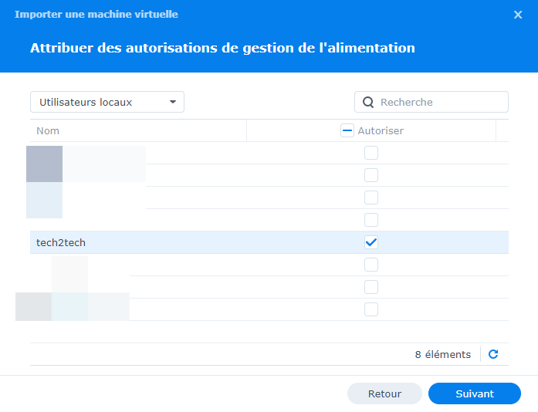Click the Suivant button
The width and height of the screenshot is (538, 412).
474,393
